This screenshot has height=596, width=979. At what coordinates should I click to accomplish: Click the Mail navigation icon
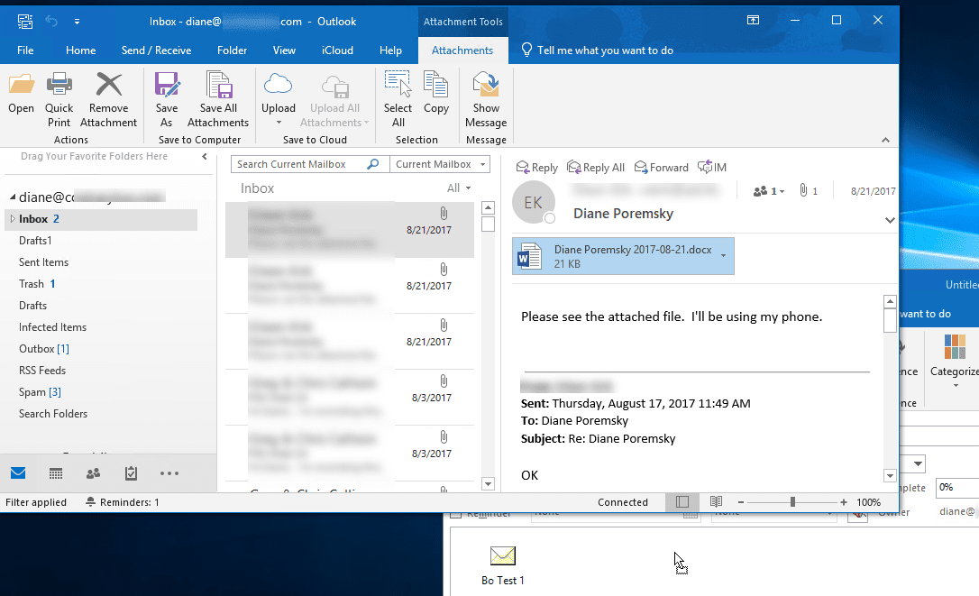click(x=18, y=473)
